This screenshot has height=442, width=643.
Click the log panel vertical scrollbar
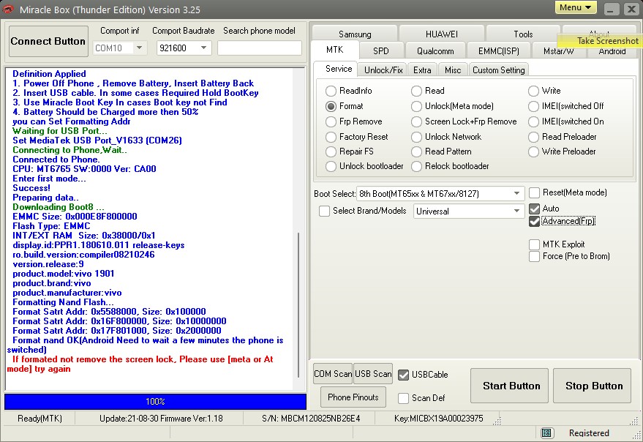tap(298, 304)
